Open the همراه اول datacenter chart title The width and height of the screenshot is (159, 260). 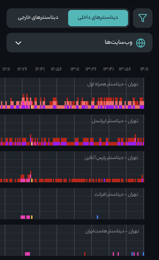coord(113,84)
